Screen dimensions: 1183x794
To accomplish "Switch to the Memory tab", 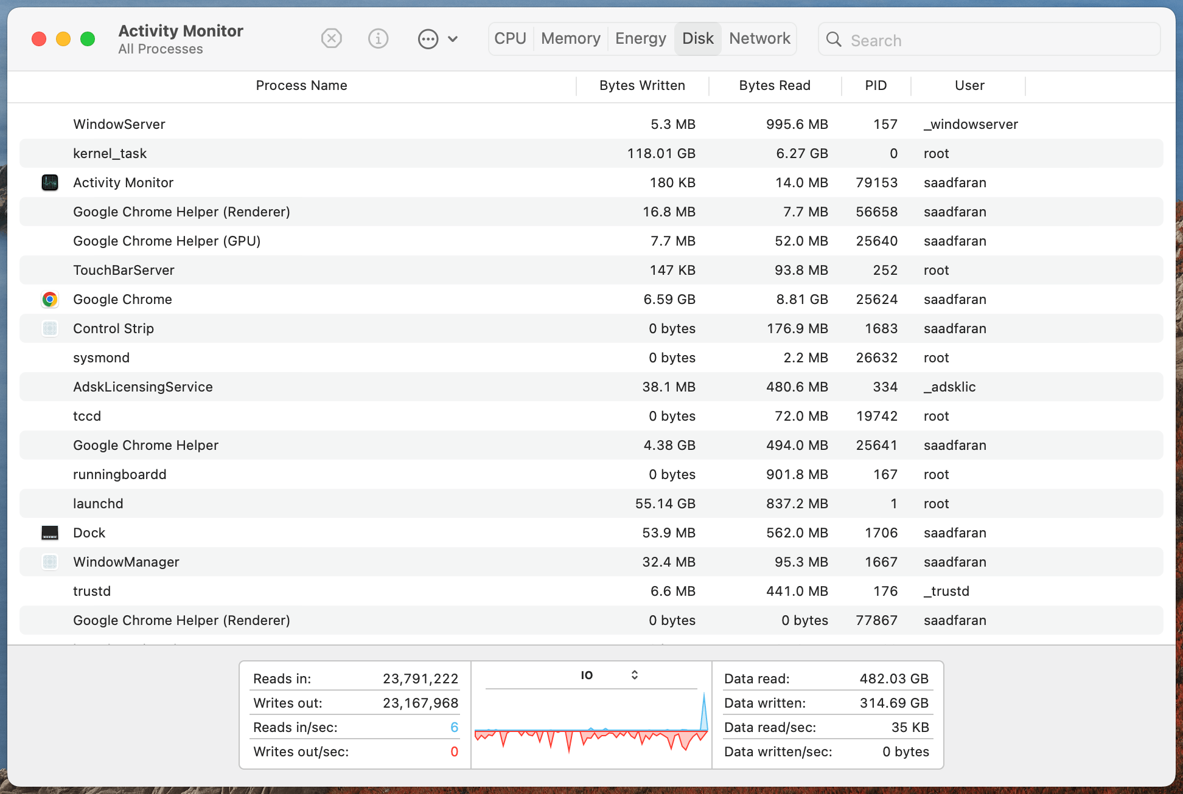I will (571, 39).
